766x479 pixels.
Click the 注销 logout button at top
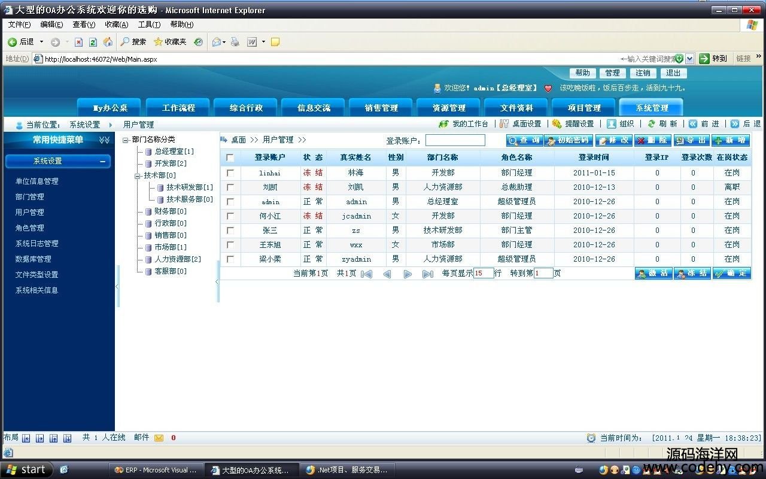643,73
